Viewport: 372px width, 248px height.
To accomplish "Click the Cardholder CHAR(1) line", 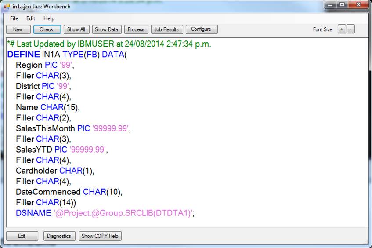I will click(x=55, y=171).
